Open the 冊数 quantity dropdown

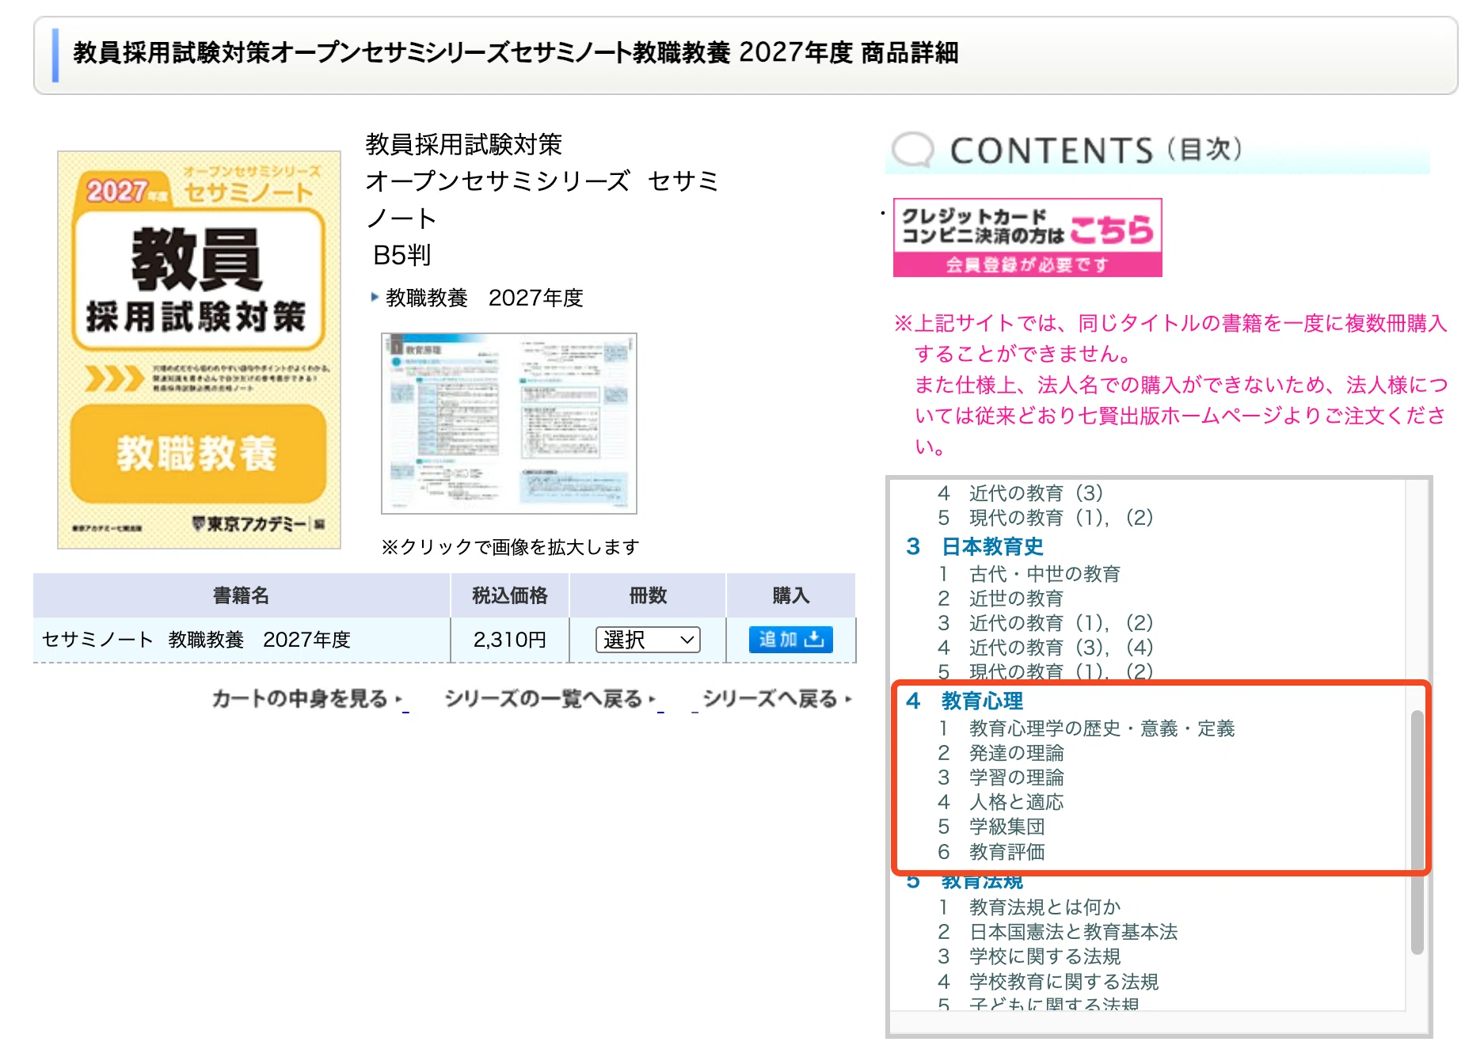click(648, 640)
